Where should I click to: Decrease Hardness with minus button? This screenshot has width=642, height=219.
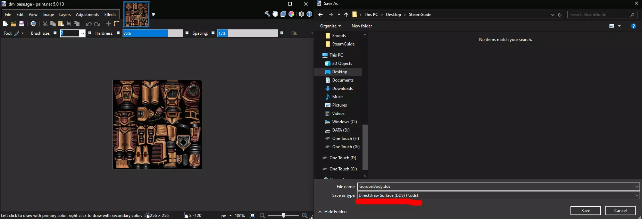point(118,33)
